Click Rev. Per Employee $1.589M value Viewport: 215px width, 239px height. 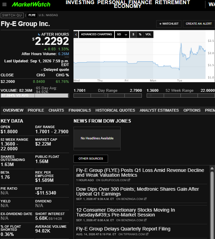click(x=44, y=180)
